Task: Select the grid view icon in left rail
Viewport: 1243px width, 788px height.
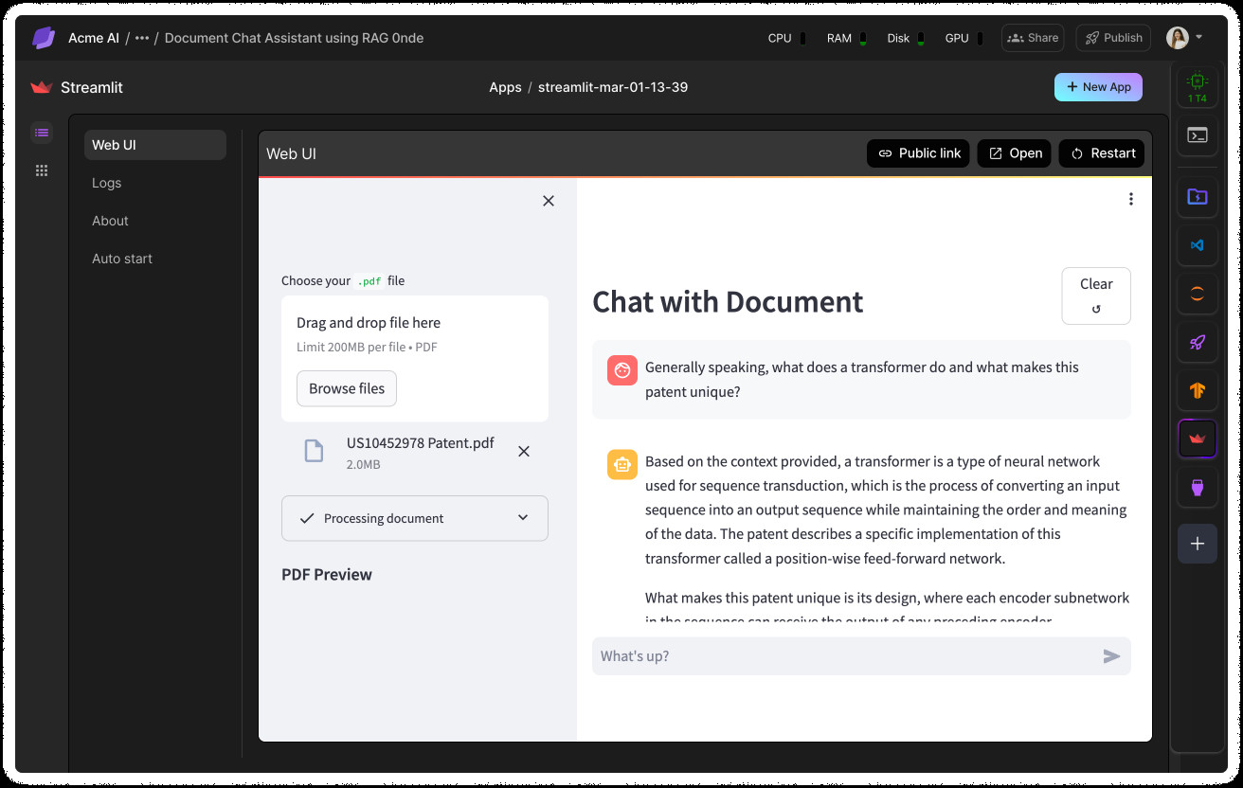Action: pos(42,170)
